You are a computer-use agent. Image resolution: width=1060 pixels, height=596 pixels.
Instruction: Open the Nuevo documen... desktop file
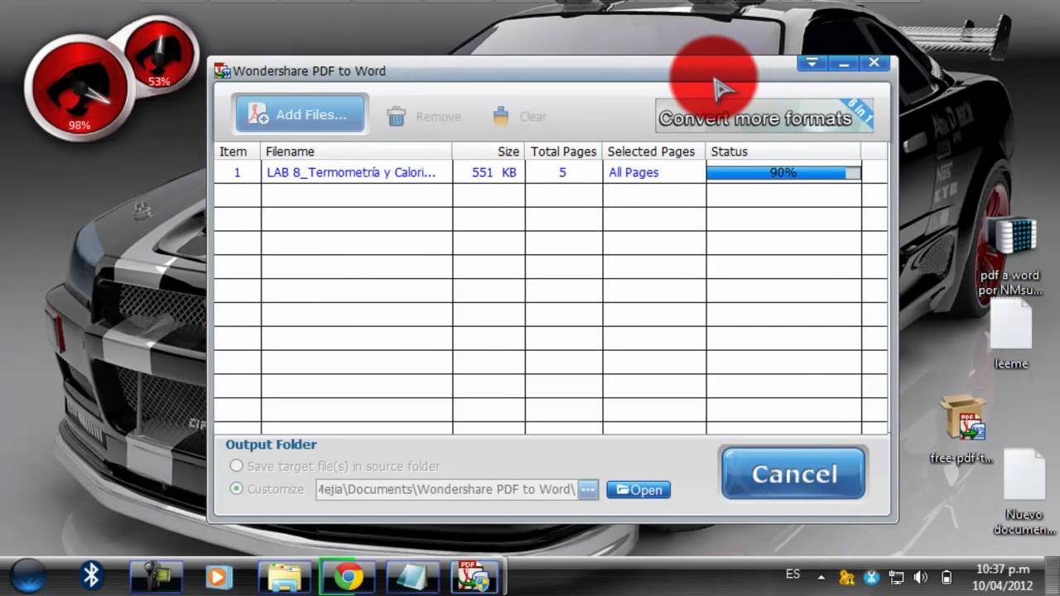click(1024, 492)
